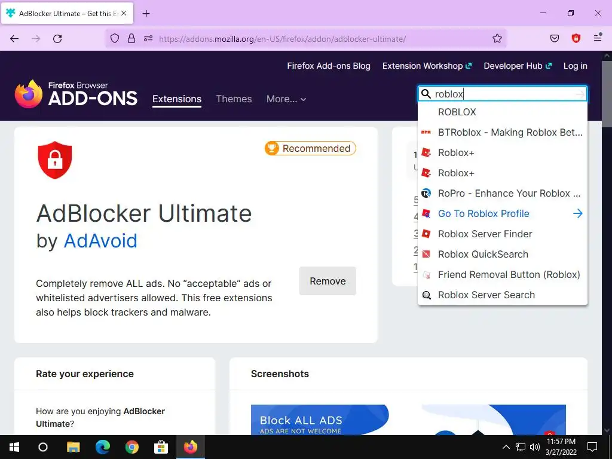Open Cortana search circle on taskbar

(x=43, y=447)
